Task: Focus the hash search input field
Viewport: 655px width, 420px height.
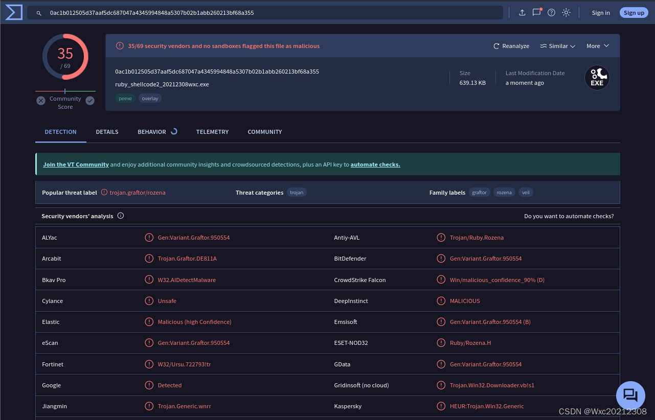Action: click(265, 13)
